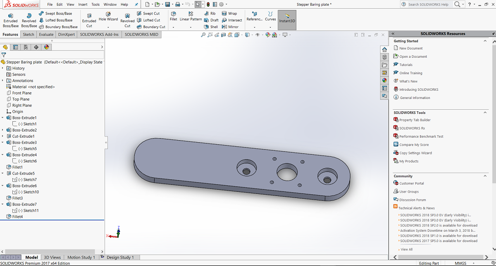Activate the Extruded Cut tool
The height and width of the screenshot is (266, 496).
(89, 20)
